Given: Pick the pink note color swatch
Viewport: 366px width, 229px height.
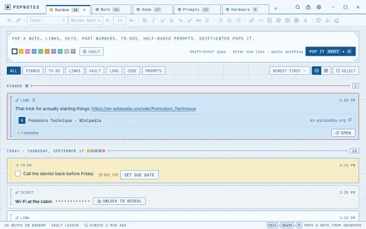Looking at the screenshot, I should (27, 51).
